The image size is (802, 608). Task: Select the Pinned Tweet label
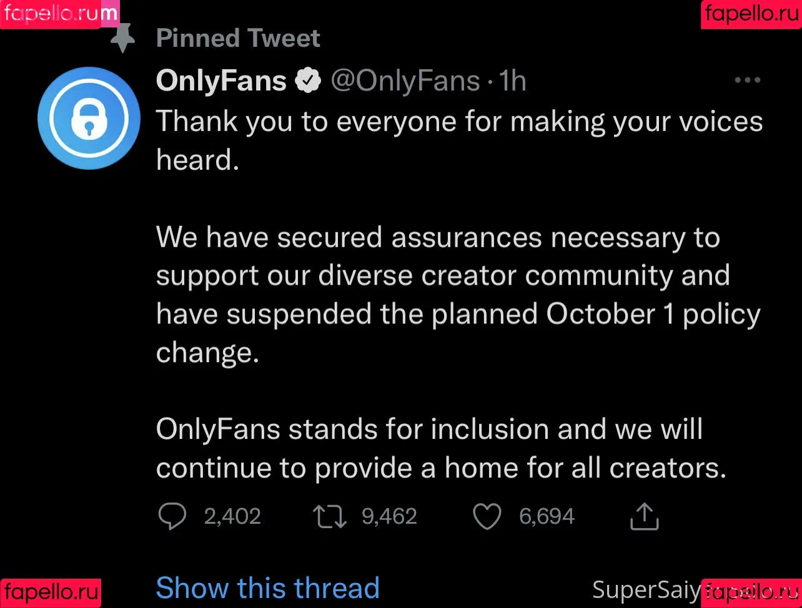[x=238, y=38]
